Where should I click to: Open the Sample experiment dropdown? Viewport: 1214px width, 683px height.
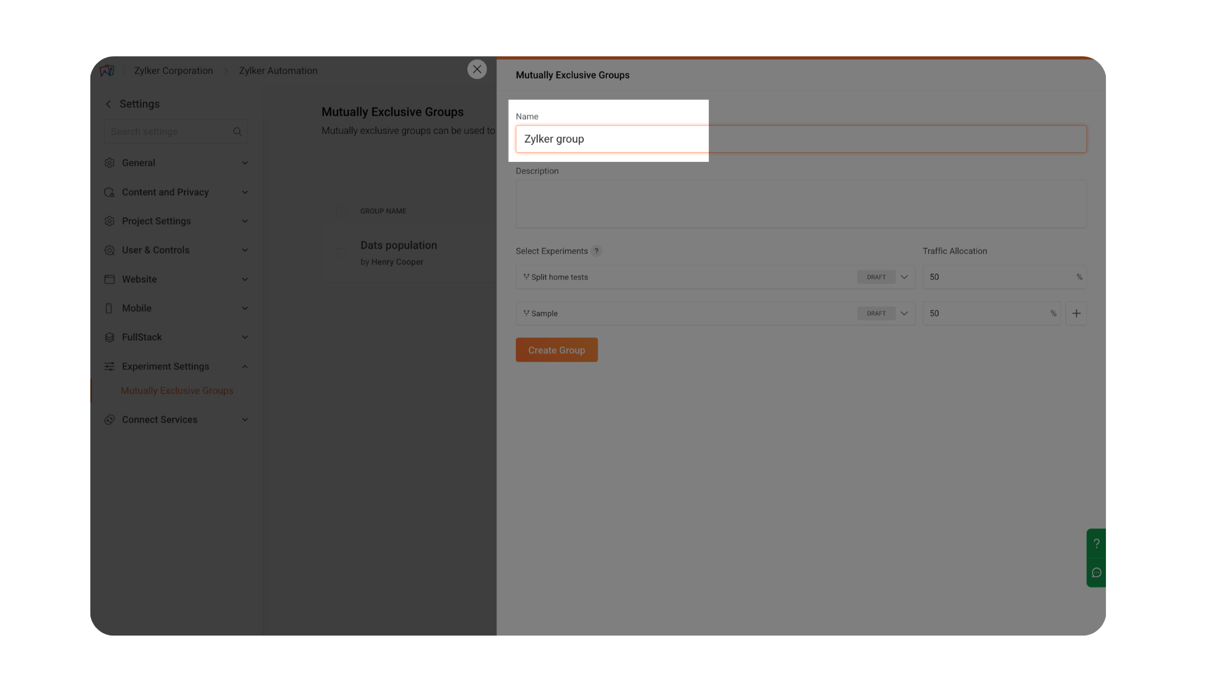coord(904,314)
